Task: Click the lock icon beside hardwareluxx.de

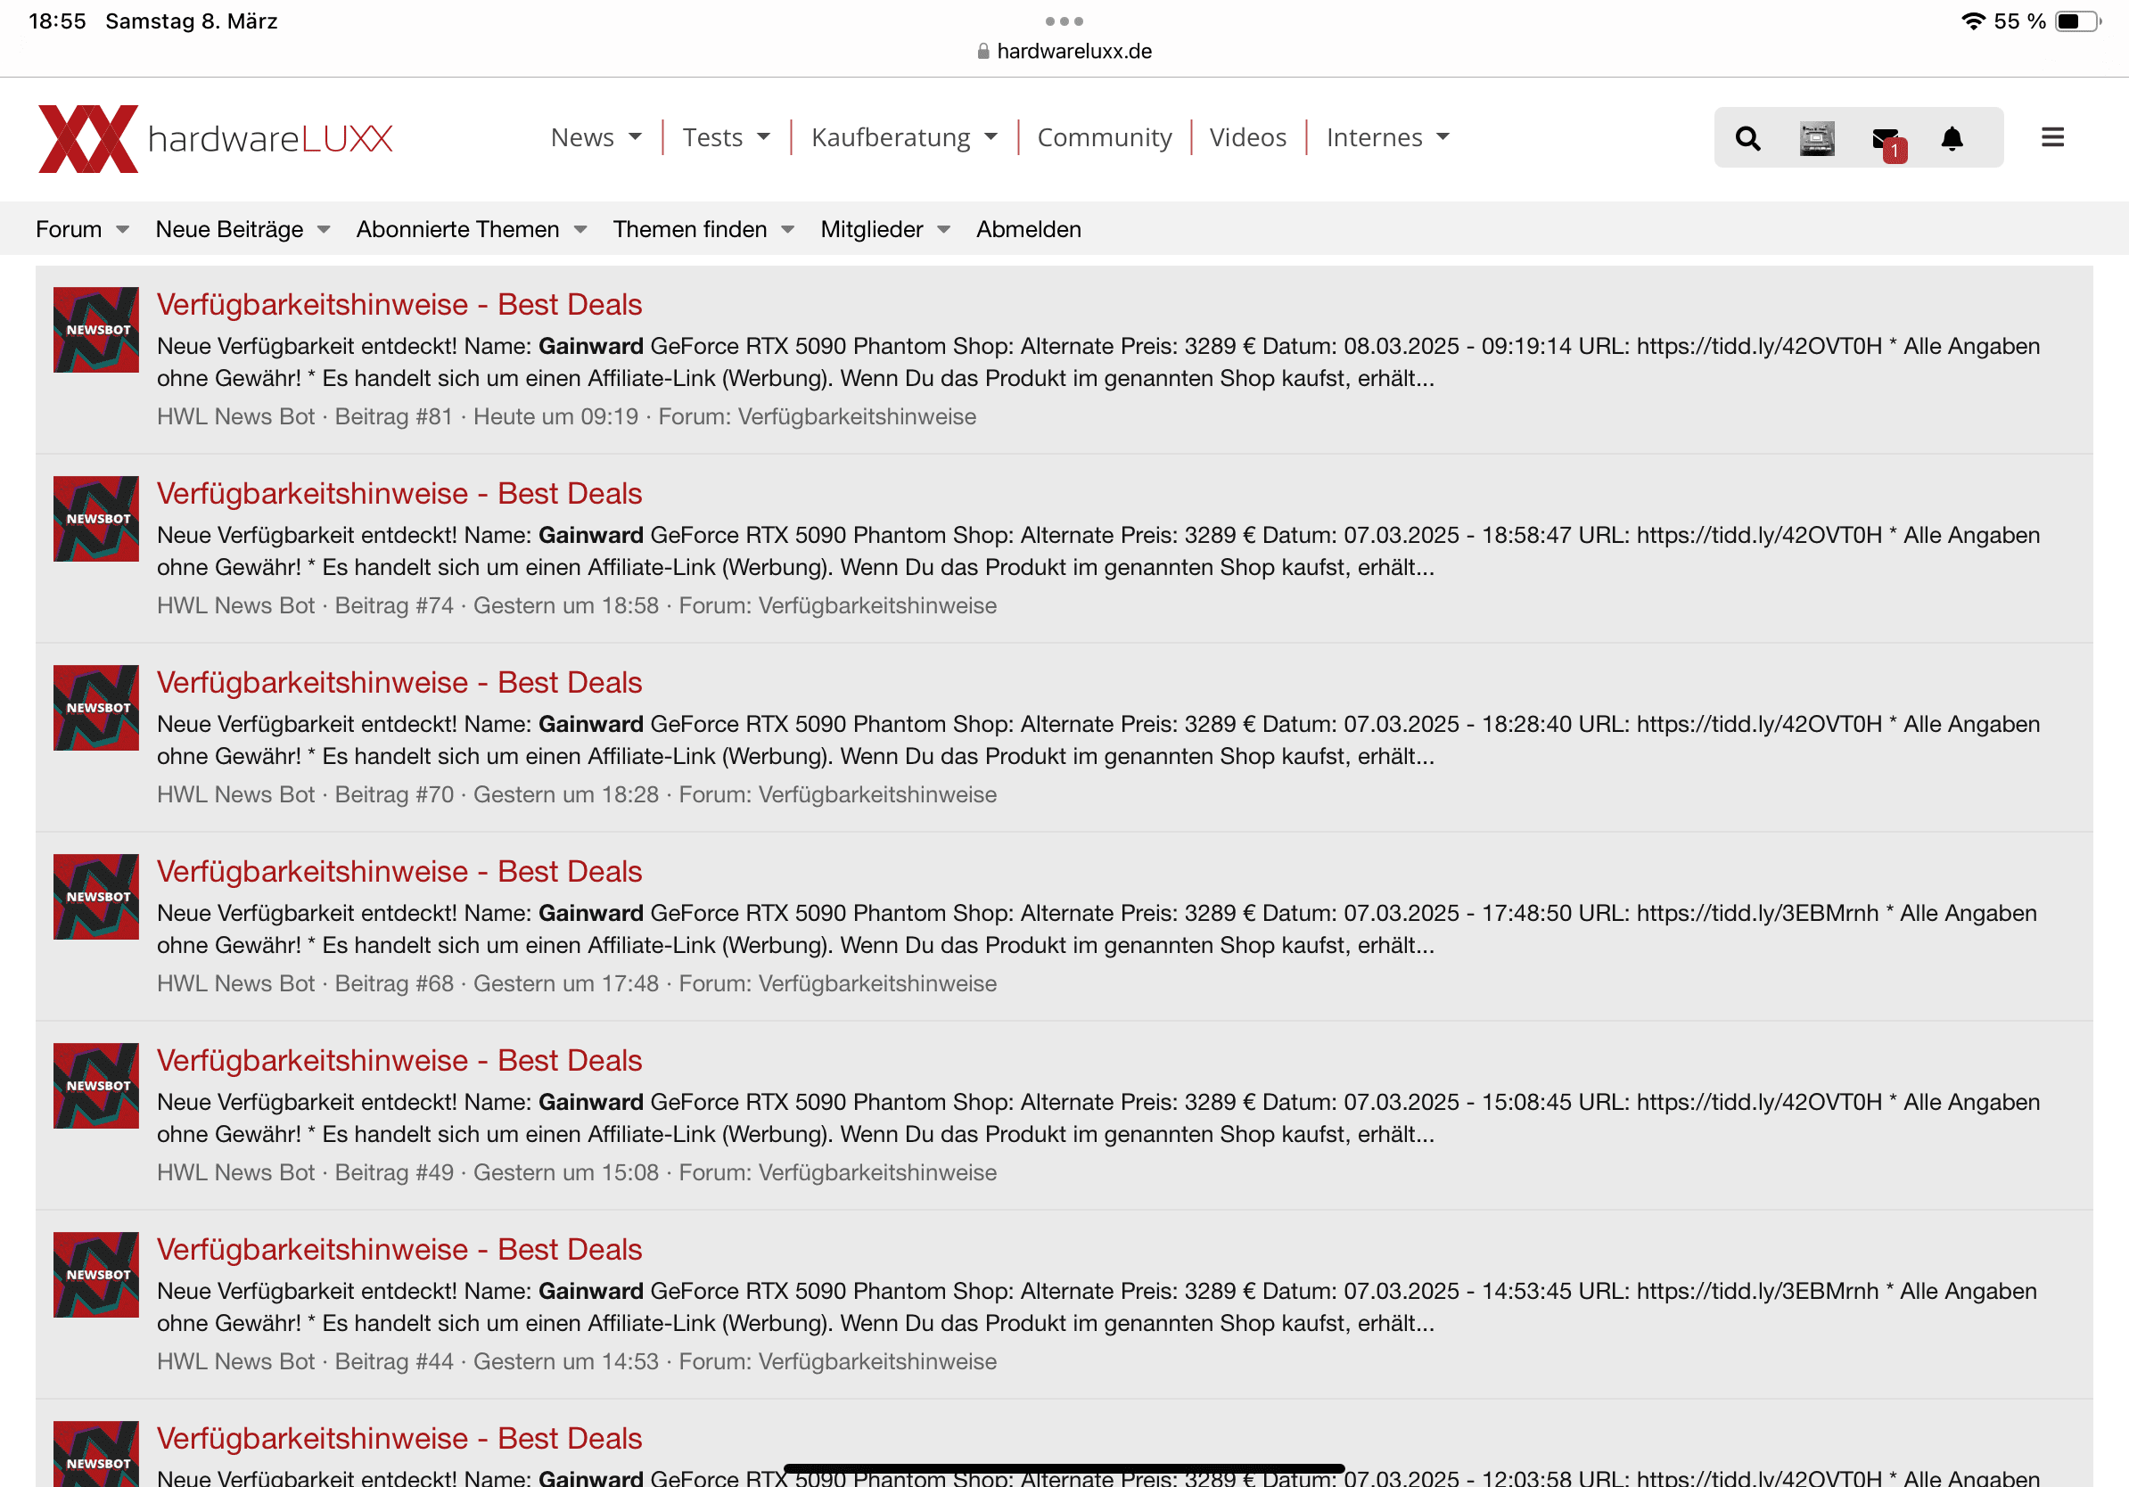Action: (982, 52)
